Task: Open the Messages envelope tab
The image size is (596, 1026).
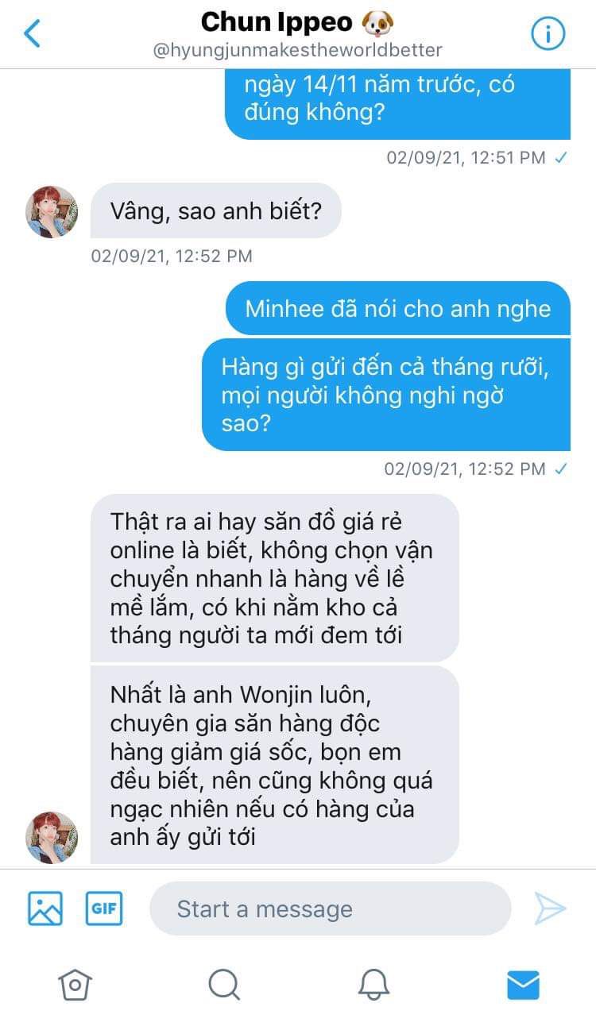Action: coord(523,985)
